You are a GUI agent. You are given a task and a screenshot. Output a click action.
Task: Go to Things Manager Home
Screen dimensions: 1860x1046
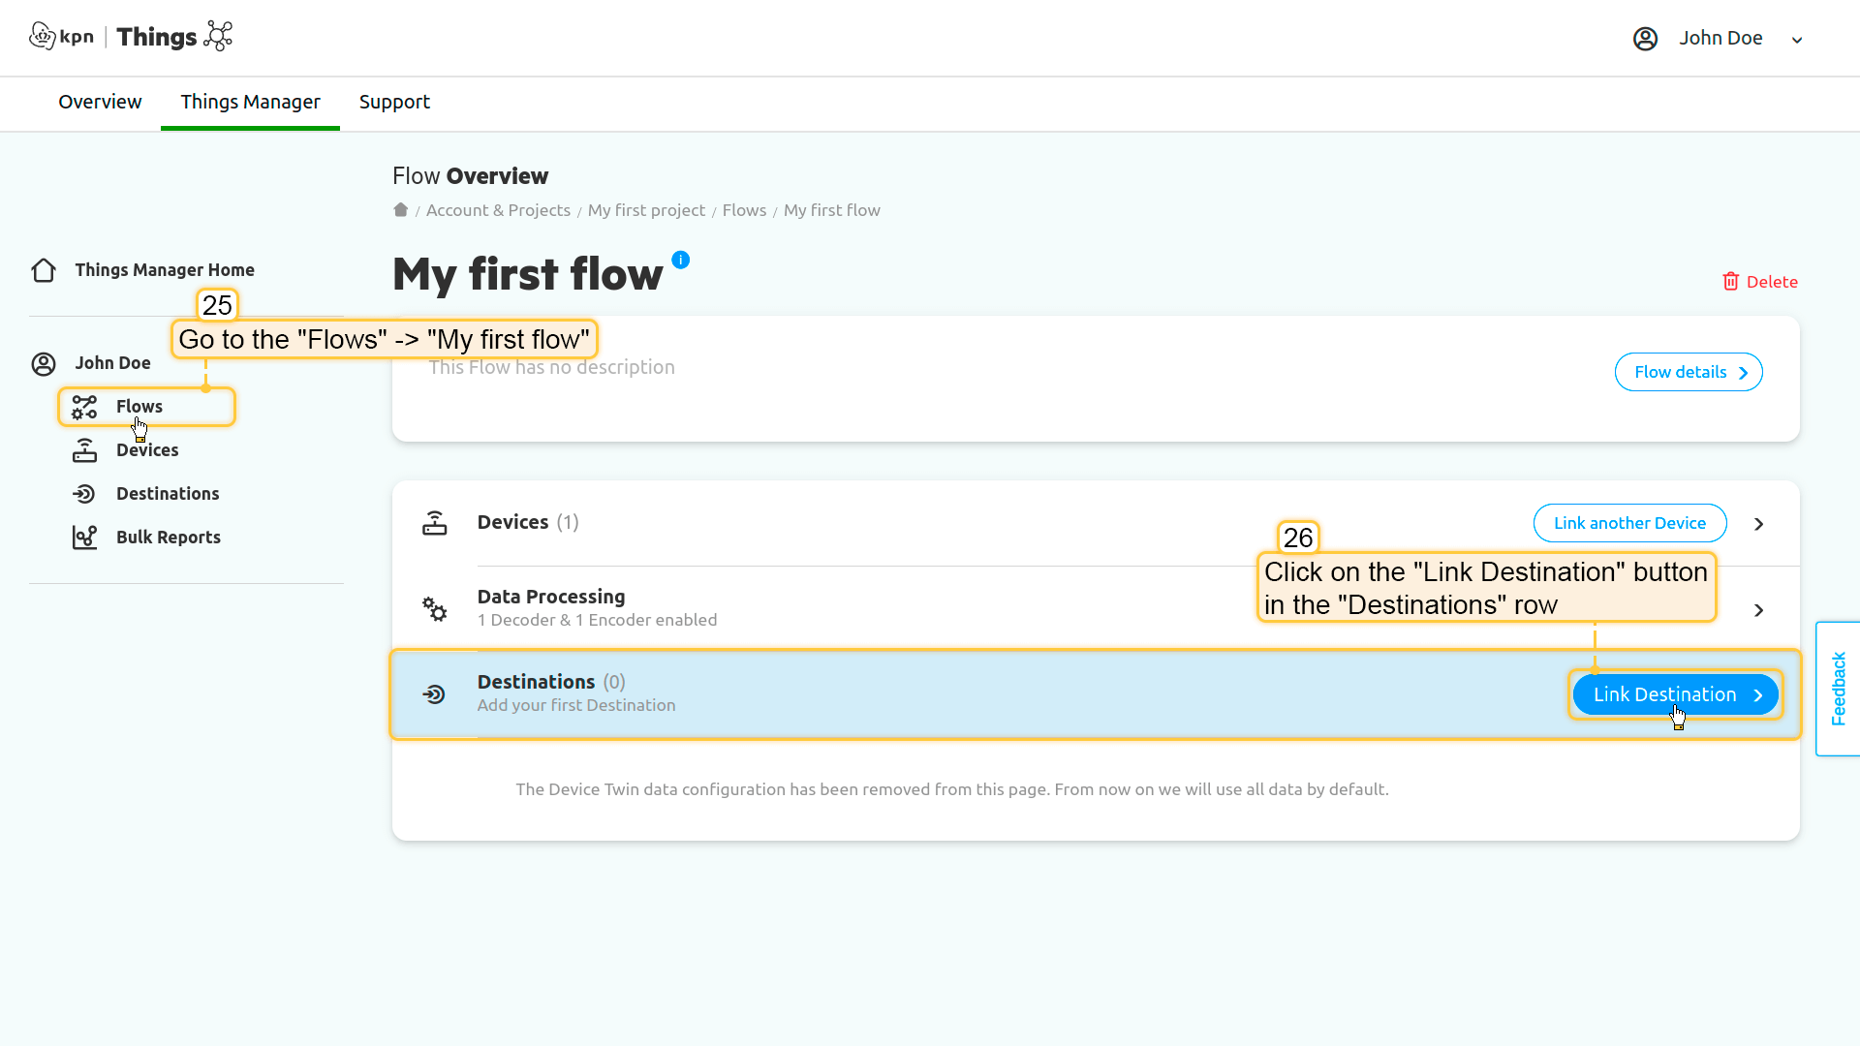[164, 270]
